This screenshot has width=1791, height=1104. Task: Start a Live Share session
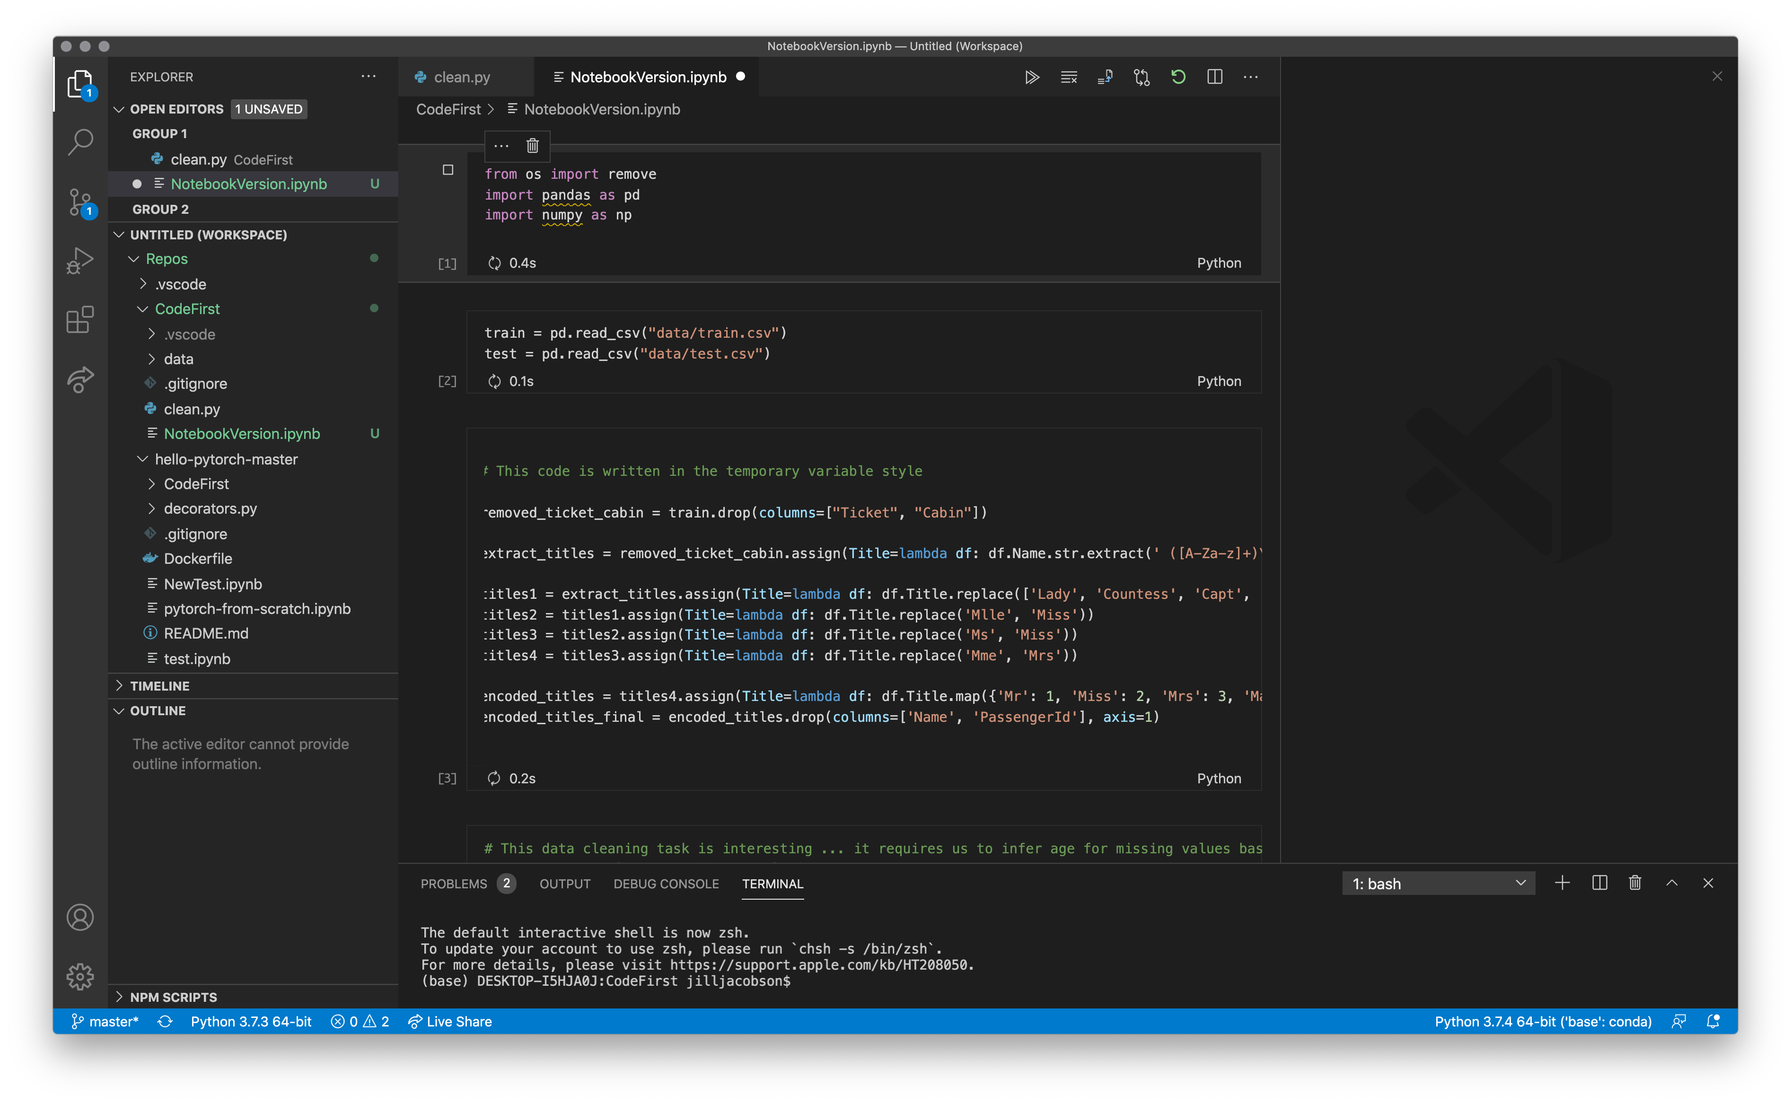[450, 1022]
